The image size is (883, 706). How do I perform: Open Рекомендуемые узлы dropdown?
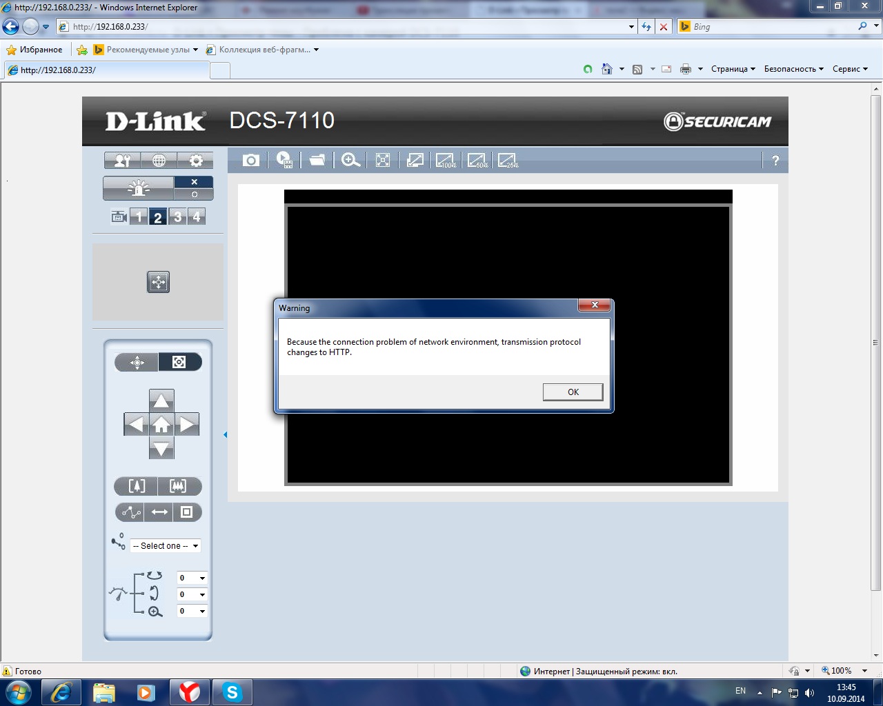point(146,50)
